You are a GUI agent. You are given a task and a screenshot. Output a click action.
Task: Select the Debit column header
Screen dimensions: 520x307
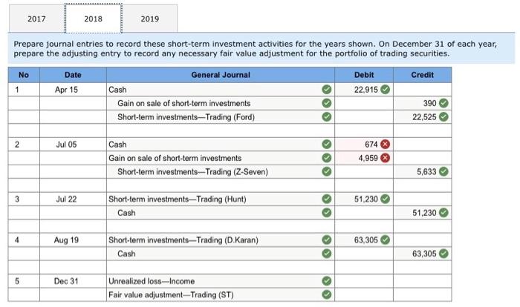click(x=364, y=75)
